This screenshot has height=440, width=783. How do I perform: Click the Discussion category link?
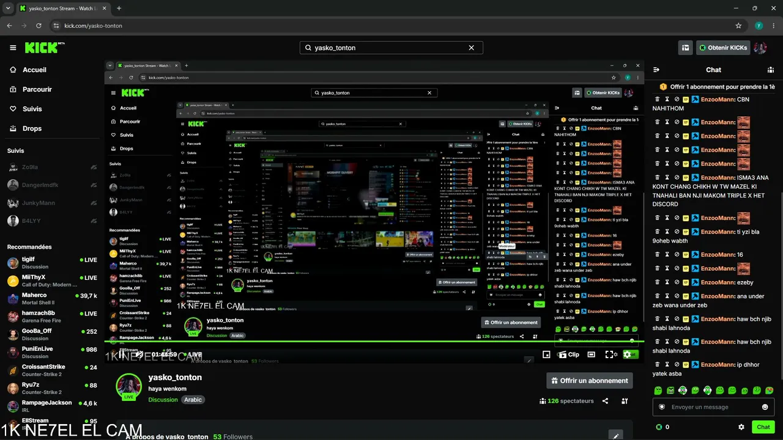pyautogui.click(x=163, y=400)
